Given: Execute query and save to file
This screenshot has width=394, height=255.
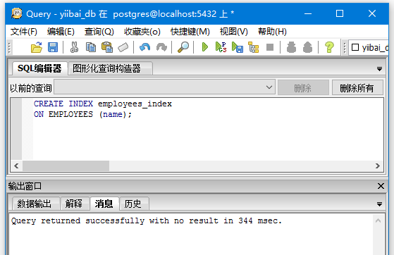Looking at the screenshot, I should (x=238, y=47).
